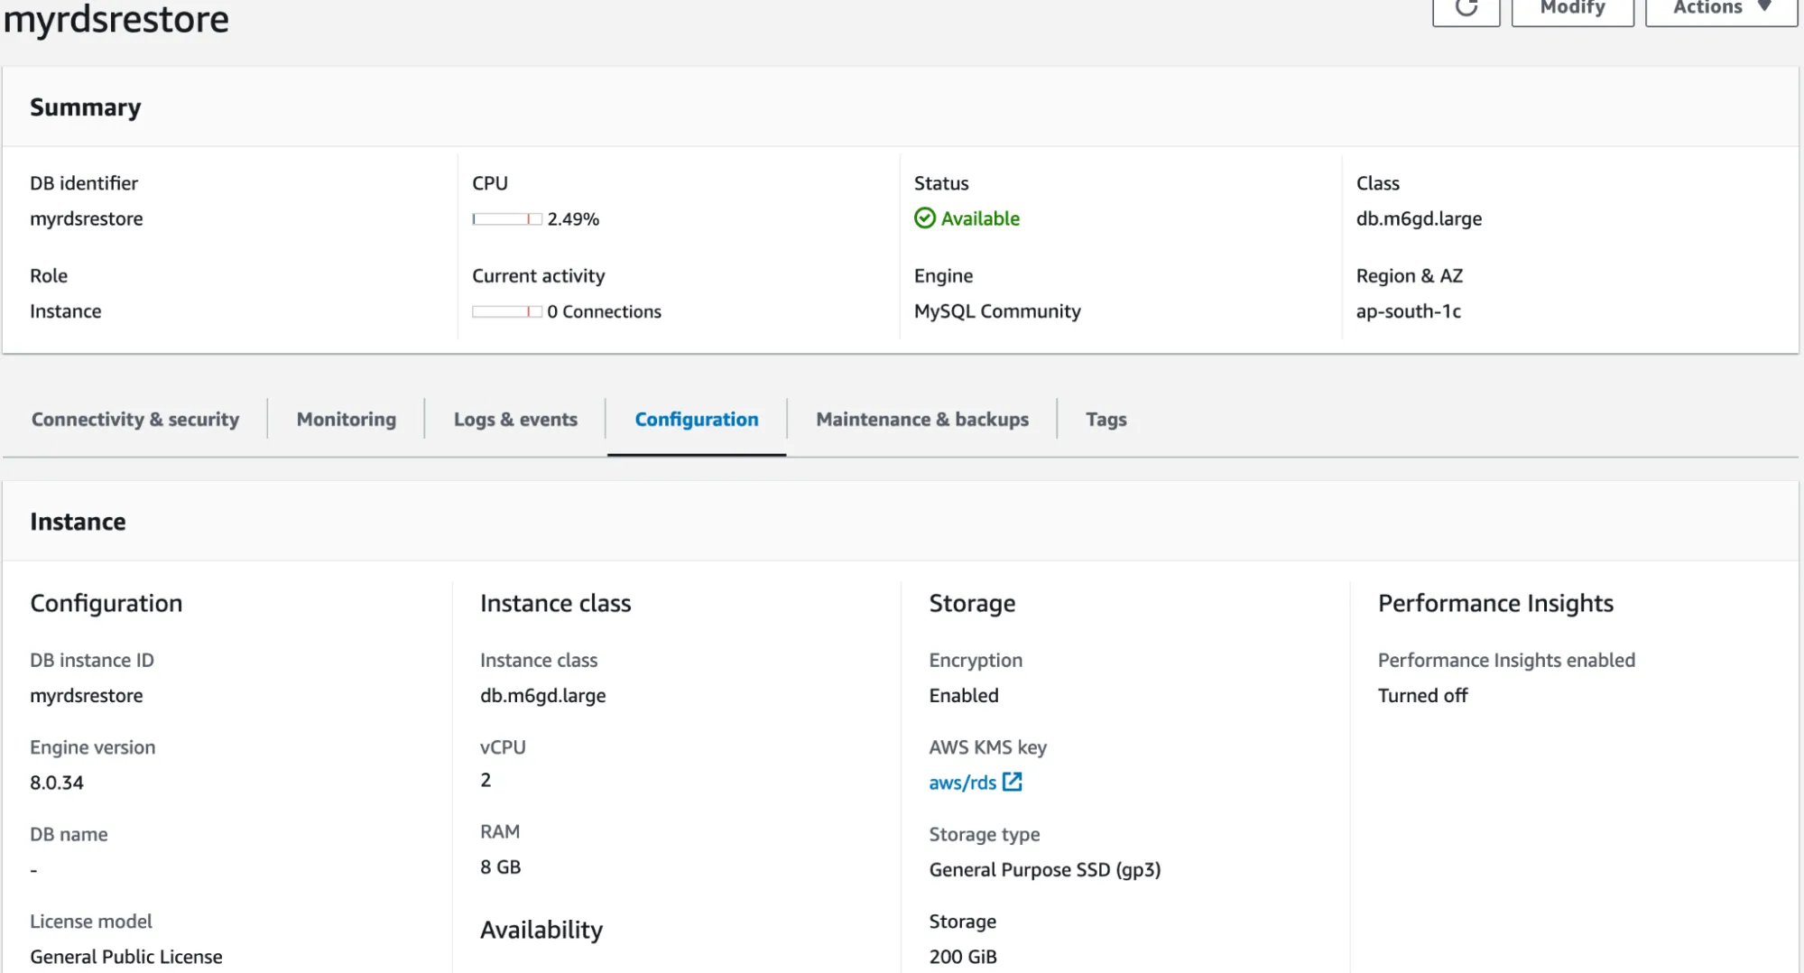This screenshot has width=1804, height=973.
Task: Click the CPU utilization progress bar
Action: click(505, 218)
